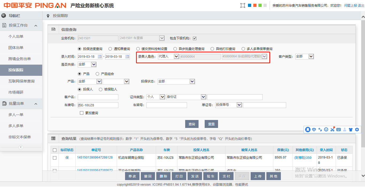Toggle the punctuation mode icon
The height and width of the screenshot is (187, 365).
[x=320, y=130]
